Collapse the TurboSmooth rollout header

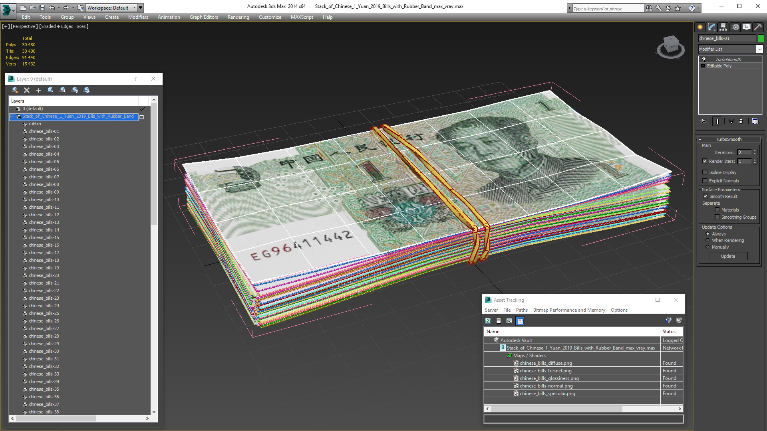[x=728, y=139]
